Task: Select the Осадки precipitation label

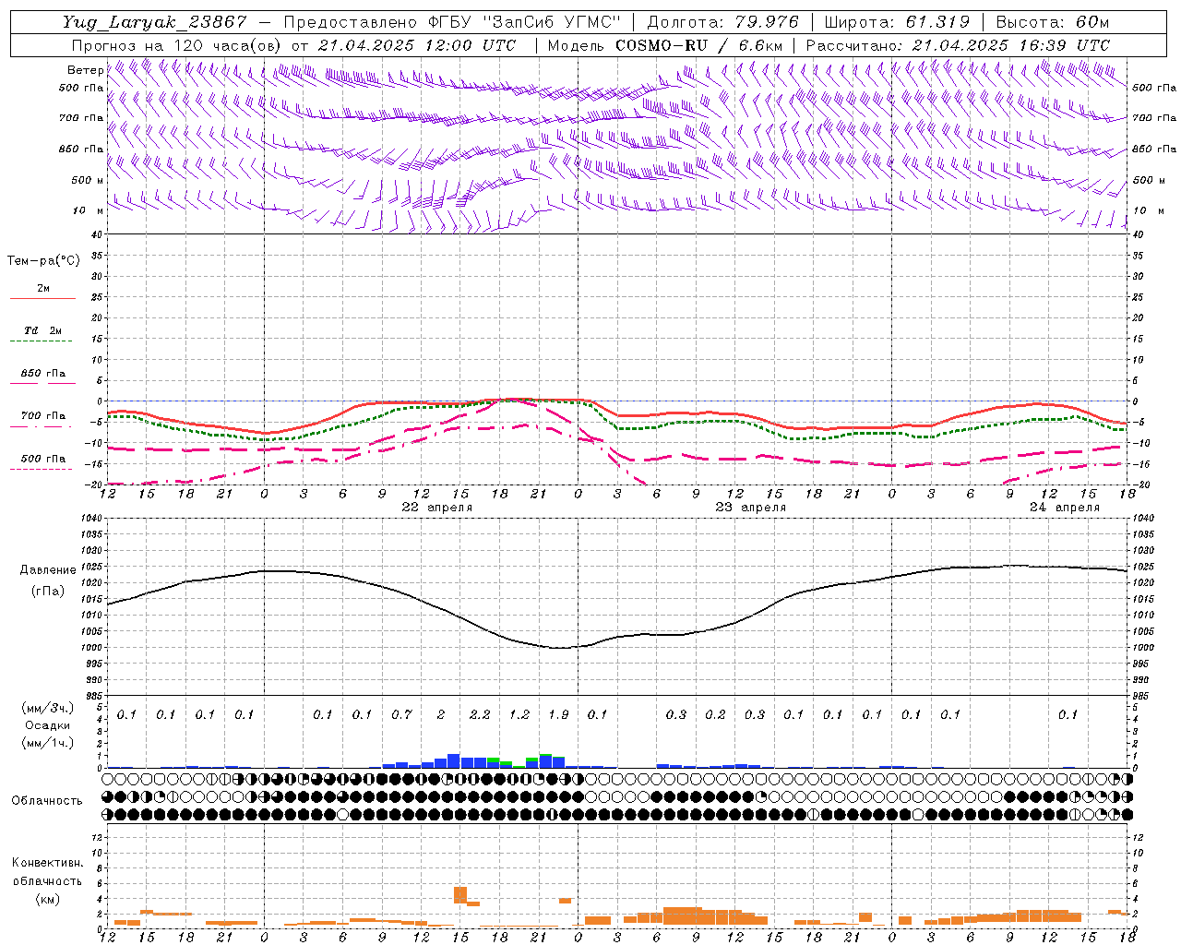Action: click(48, 725)
